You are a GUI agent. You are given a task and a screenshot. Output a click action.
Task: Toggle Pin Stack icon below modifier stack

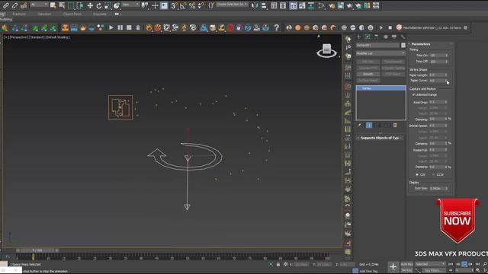[x=360, y=125]
